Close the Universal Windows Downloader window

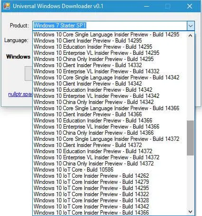190,6
